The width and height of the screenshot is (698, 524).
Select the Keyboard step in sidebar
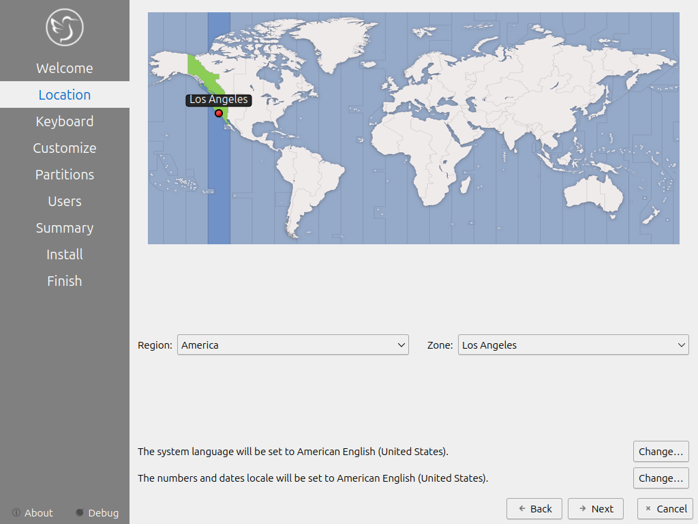[65, 121]
